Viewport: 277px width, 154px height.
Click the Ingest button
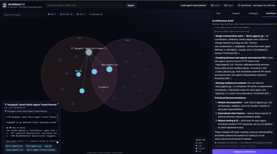131,5
